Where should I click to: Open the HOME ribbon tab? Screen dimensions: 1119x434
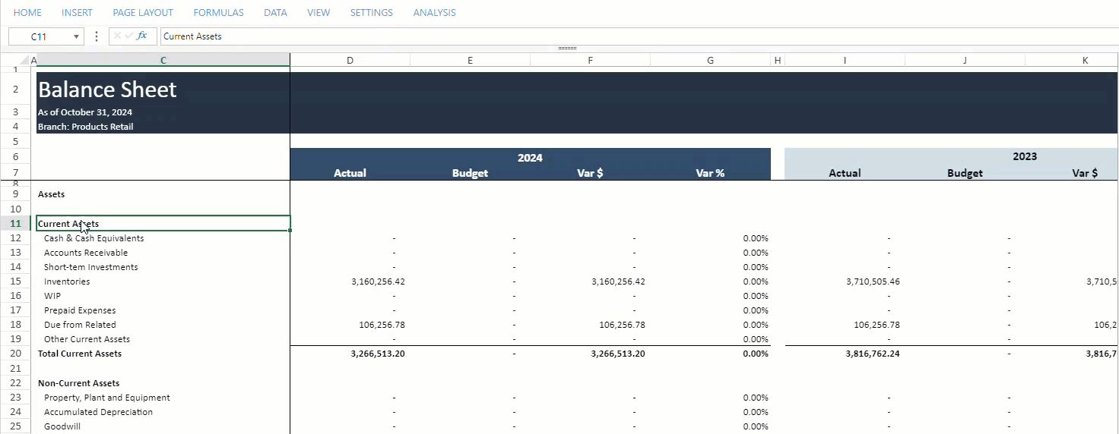27,13
